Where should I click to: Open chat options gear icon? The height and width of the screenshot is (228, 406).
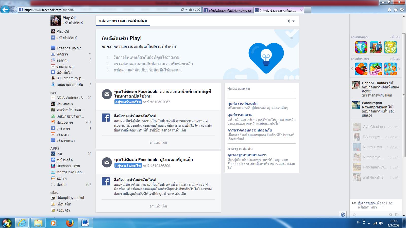[391, 215]
